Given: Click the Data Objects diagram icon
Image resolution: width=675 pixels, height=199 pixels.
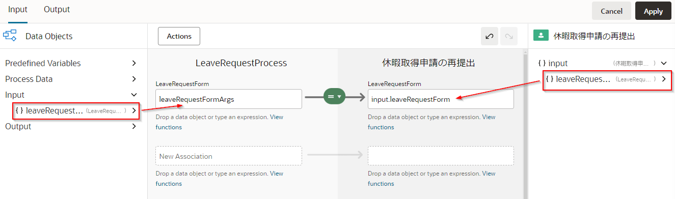Looking at the screenshot, I should tap(10, 36).
